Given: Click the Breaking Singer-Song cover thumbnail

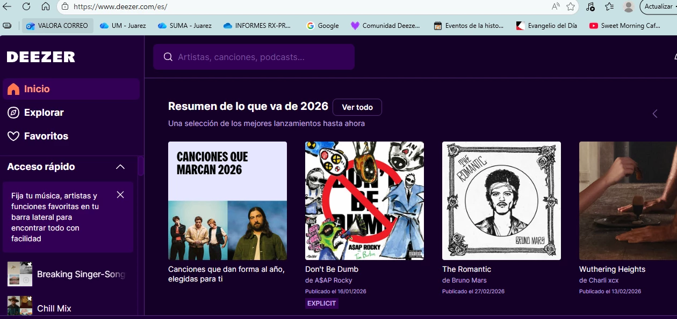Looking at the screenshot, I should (20, 274).
